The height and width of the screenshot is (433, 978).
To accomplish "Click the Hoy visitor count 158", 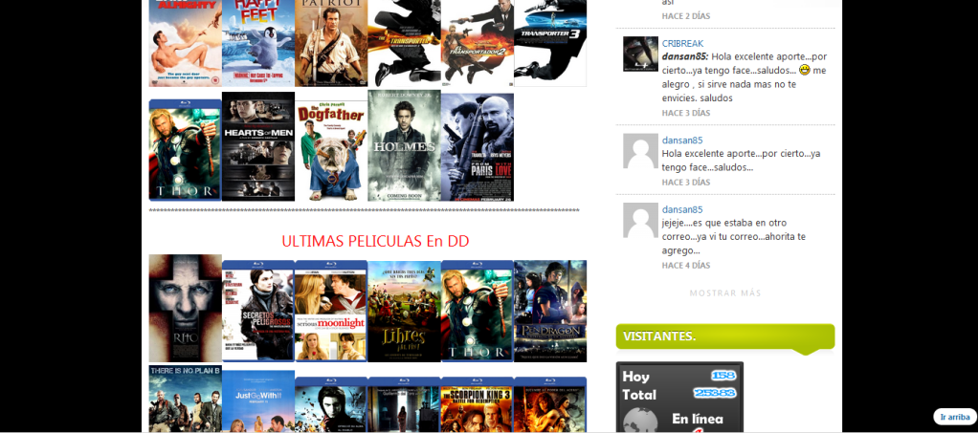I will 723,376.
